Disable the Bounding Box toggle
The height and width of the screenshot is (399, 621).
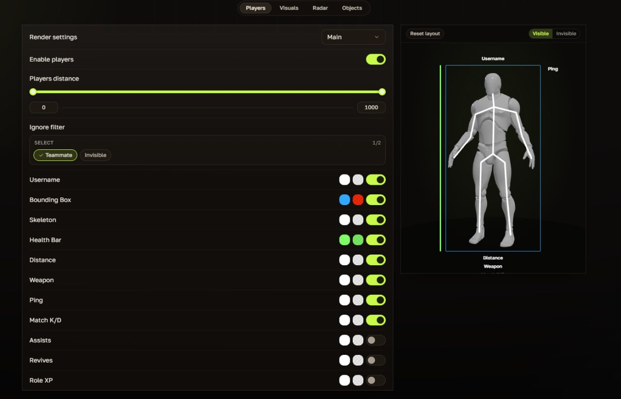coord(376,200)
